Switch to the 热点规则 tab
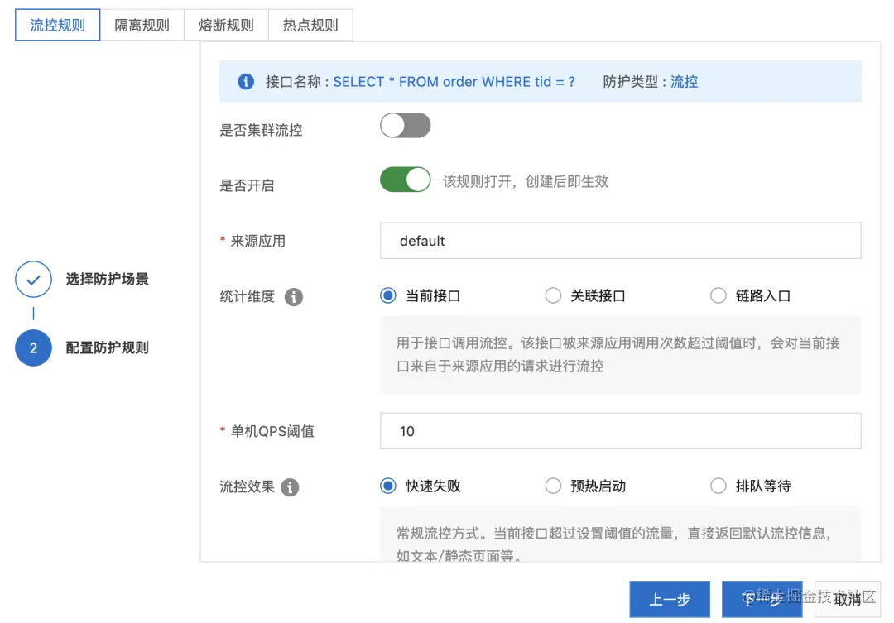The width and height of the screenshot is (894, 623). [x=310, y=25]
